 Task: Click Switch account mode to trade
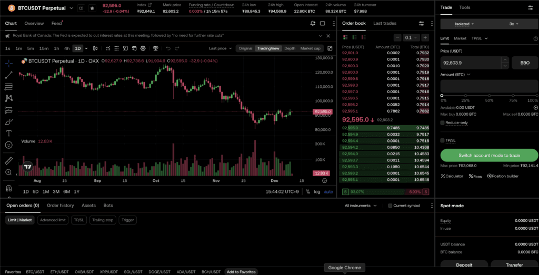[489, 155]
